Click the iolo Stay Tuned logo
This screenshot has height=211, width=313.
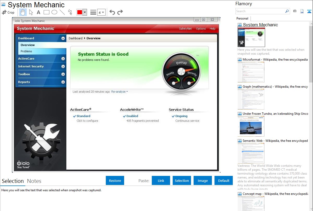pos(23,164)
